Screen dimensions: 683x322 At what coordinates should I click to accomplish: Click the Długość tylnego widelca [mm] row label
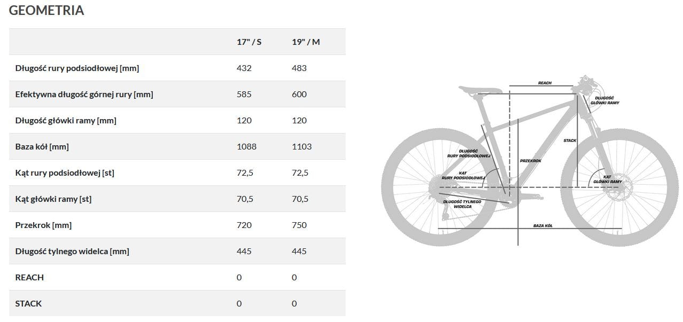click(x=72, y=251)
